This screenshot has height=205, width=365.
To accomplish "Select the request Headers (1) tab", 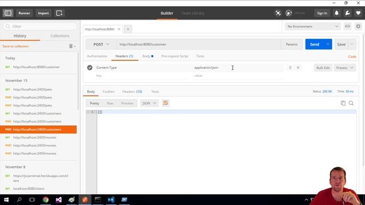I will [124, 56].
